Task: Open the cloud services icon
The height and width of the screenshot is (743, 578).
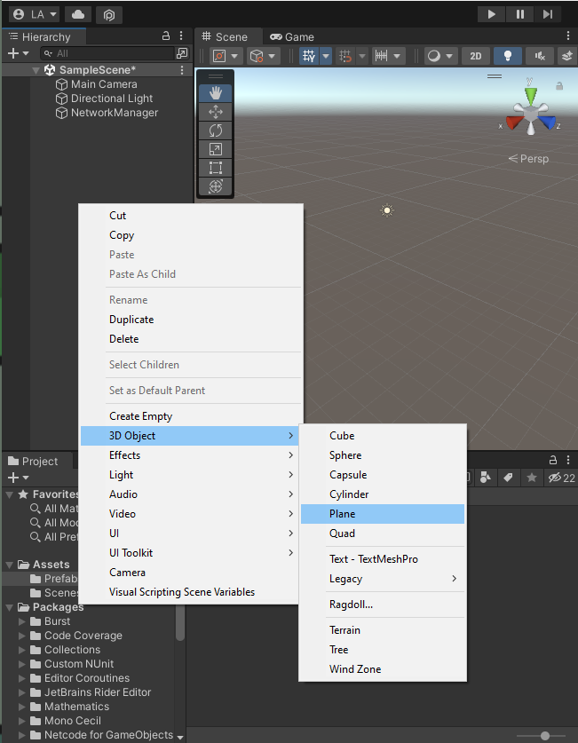Action: (x=78, y=15)
